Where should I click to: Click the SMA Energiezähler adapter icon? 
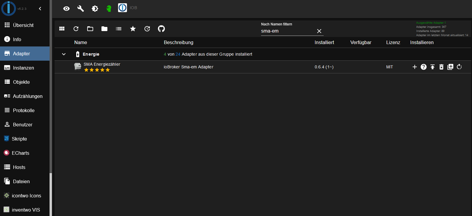tap(78, 67)
